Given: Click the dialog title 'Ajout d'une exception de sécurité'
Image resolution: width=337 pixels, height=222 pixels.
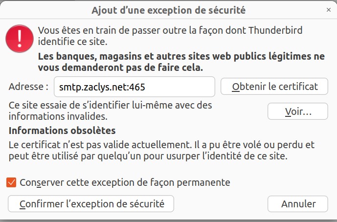Looking at the screenshot, I should tap(168, 9).
